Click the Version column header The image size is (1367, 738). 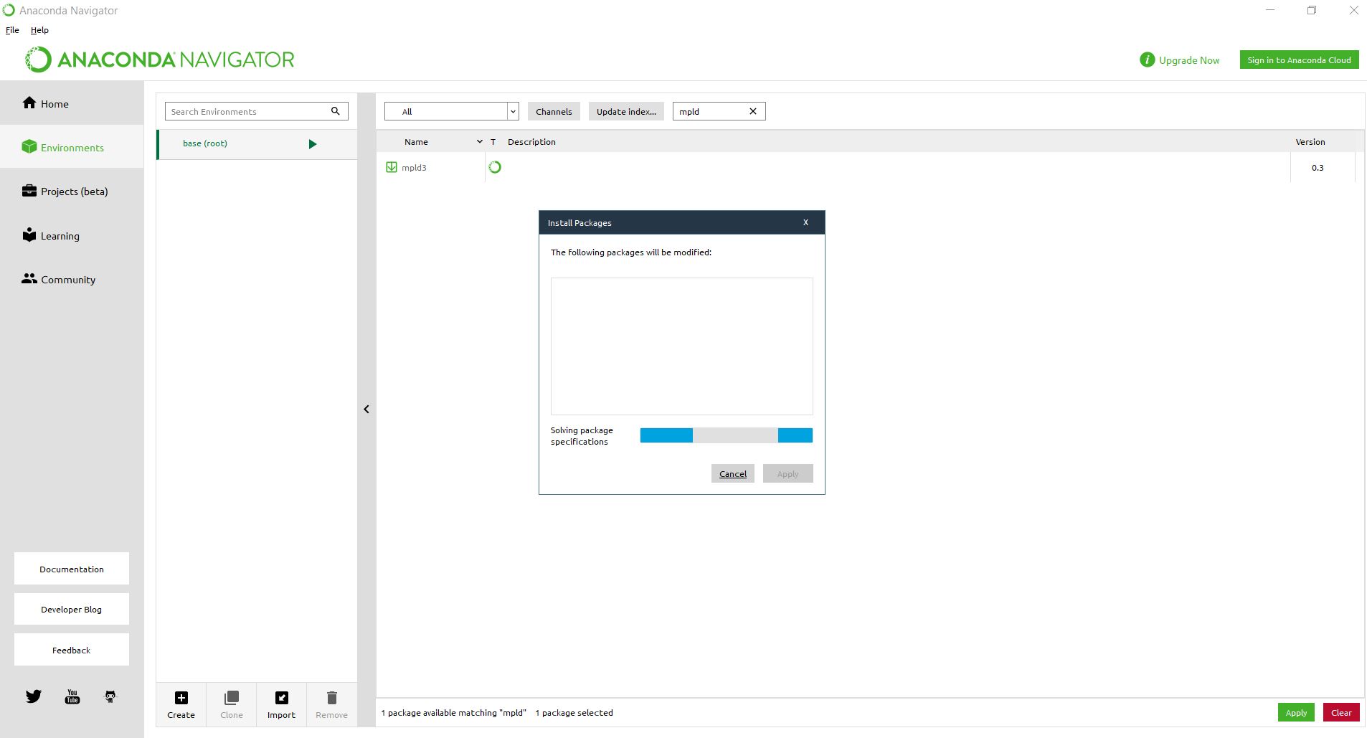[1310, 142]
